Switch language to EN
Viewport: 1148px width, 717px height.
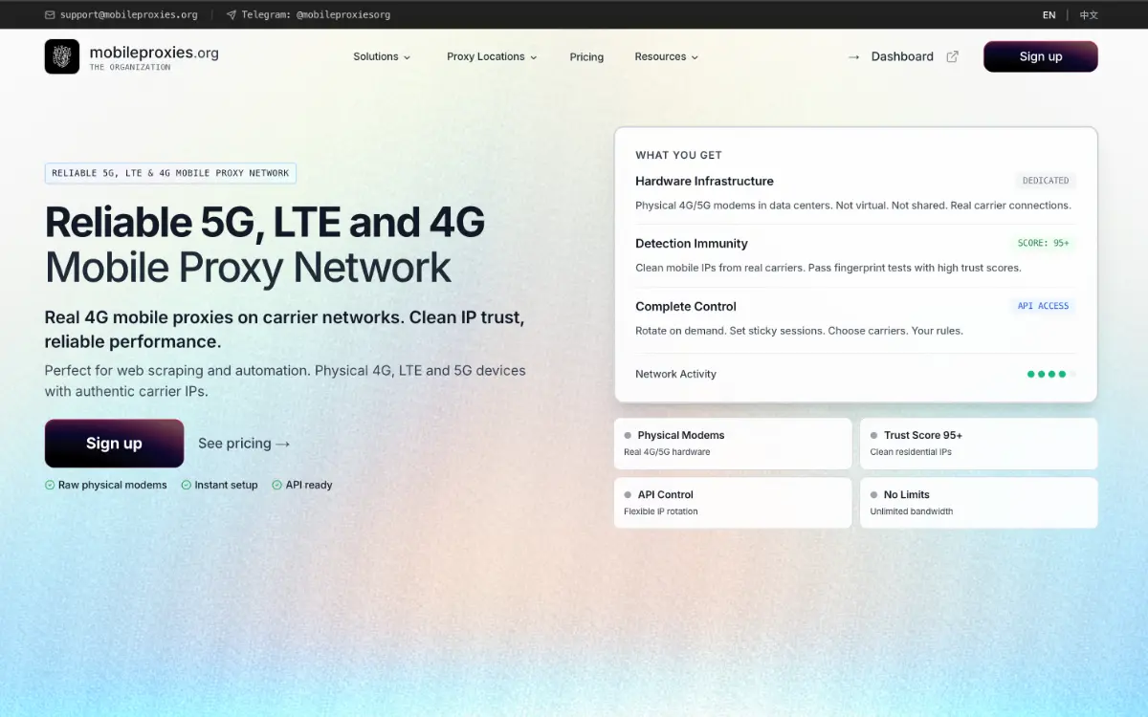[x=1049, y=15]
